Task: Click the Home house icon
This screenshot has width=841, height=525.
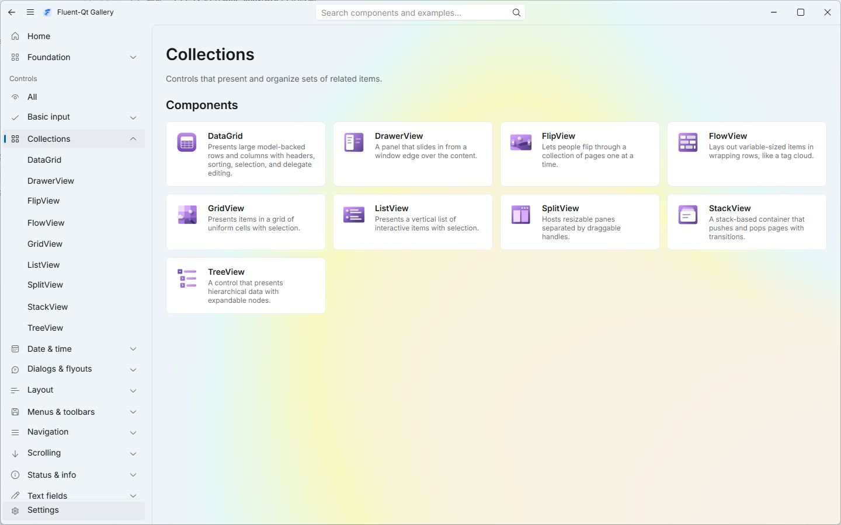Action: coord(15,36)
